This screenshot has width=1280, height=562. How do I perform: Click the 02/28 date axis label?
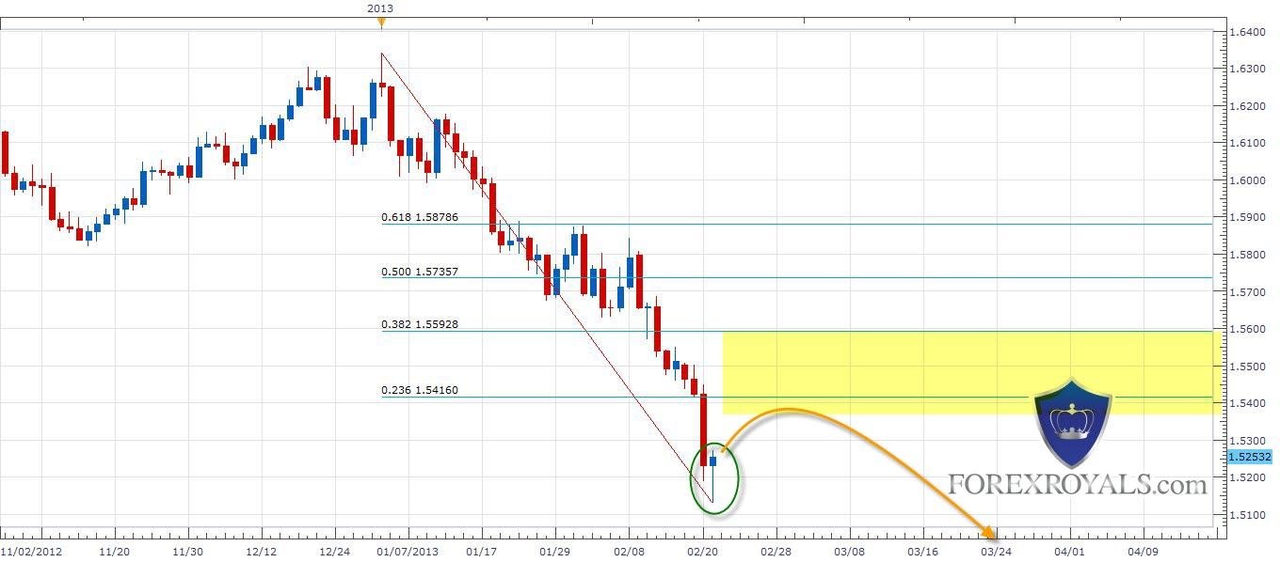tap(776, 551)
